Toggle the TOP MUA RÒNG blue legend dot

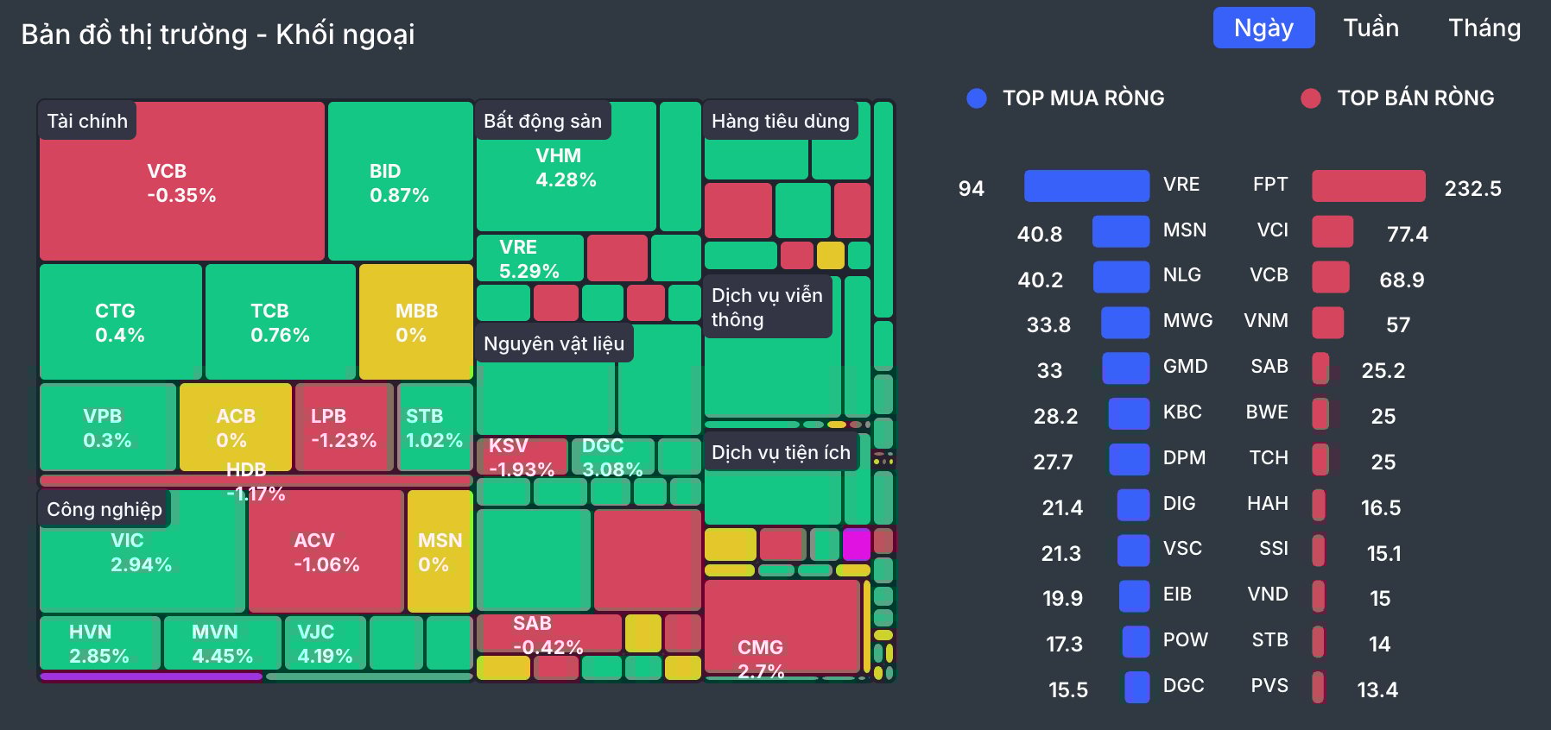(977, 98)
